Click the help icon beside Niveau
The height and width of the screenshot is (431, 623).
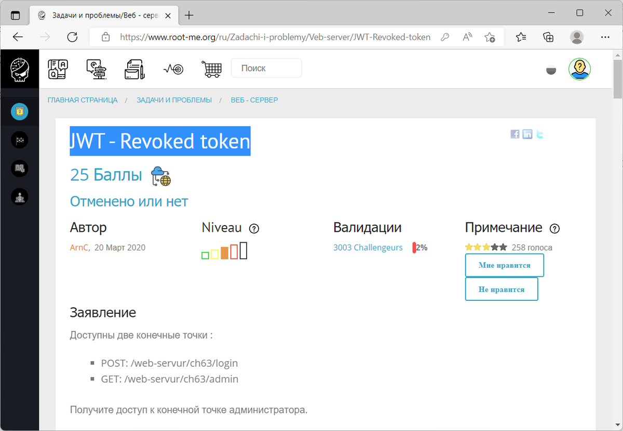click(x=254, y=228)
